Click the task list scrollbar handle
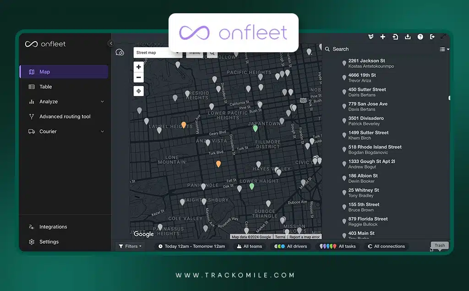The image size is (469, 291). (x=449, y=98)
